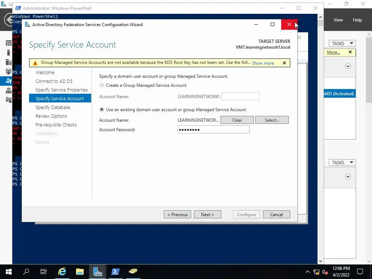Maximize the AD FS wizard window
Screen dimensions: 372x279
[x=272, y=24]
